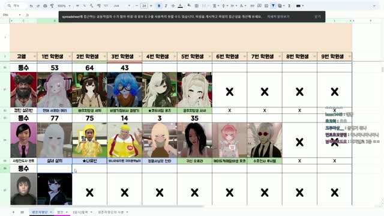This screenshot has height=216, width=384.
Task: Edit the font size field showing 24
Action: click(x=144, y=5)
